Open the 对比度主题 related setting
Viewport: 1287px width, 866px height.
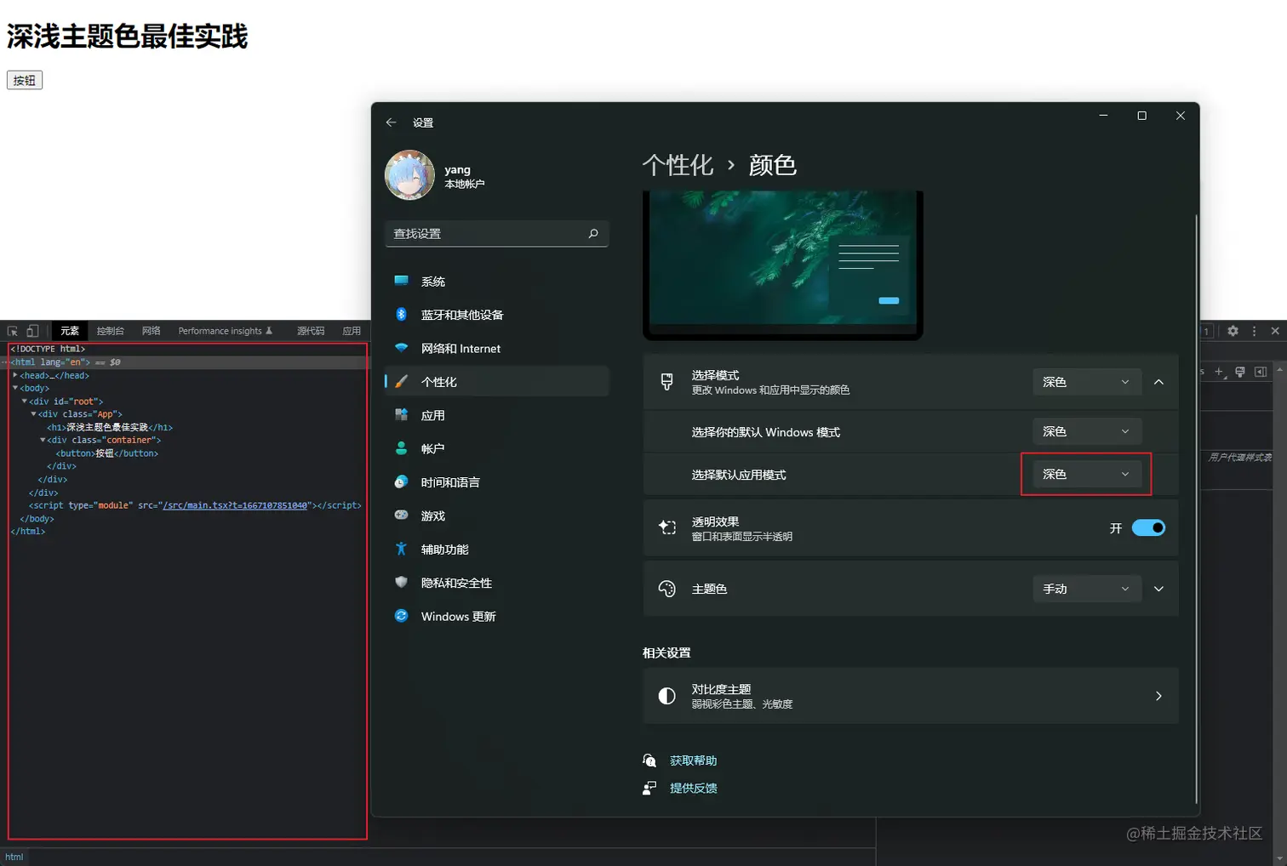[911, 696]
